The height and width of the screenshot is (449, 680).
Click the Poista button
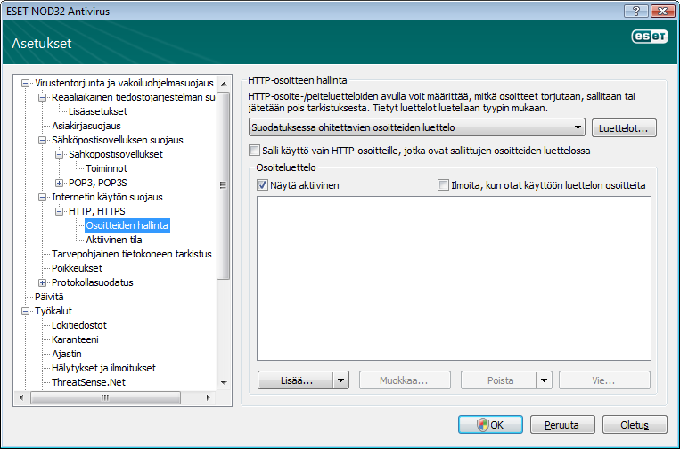[499, 380]
